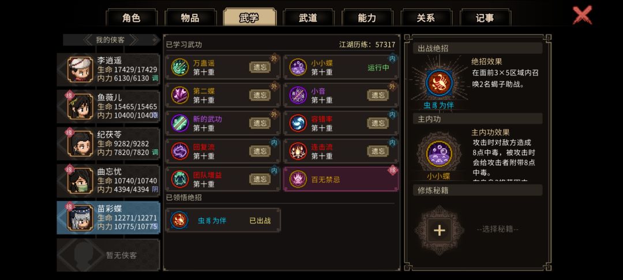Viewport: 623px width, 280px height.
Task: Click 遗忘 button next to 团队增益
Action: (x=260, y=179)
